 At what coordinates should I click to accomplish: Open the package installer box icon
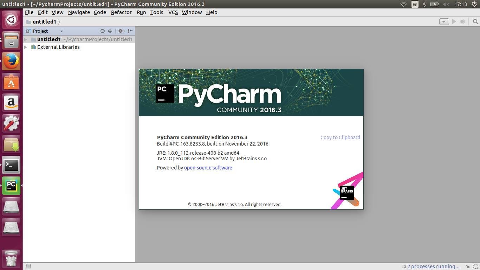11,144
